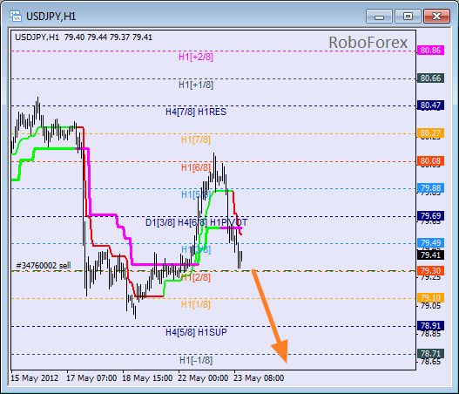The image size is (459, 394).
Task: Click the RoboForex watermark text
Action: click(368, 43)
